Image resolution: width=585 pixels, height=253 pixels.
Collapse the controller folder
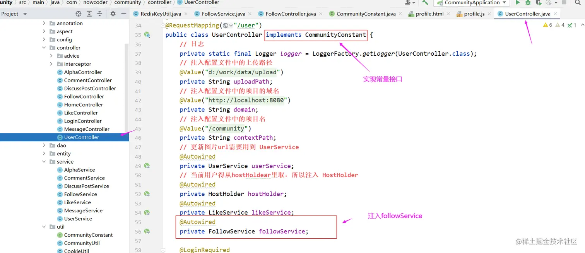(x=44, y=48)
